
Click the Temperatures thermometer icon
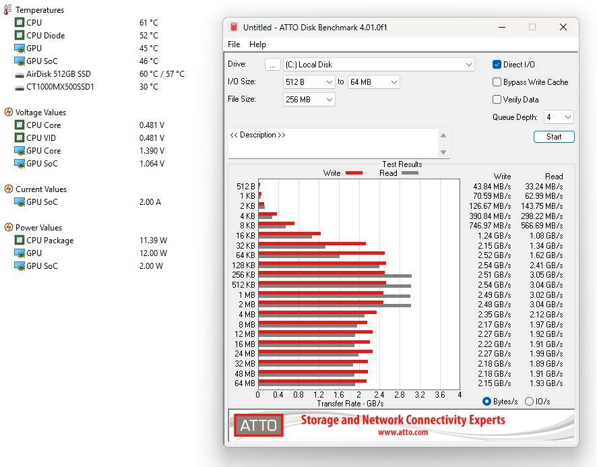pos(8,9)
